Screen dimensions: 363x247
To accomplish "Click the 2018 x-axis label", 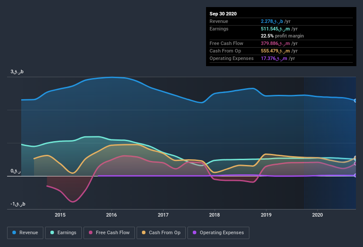I will click(x=214, y=215).
